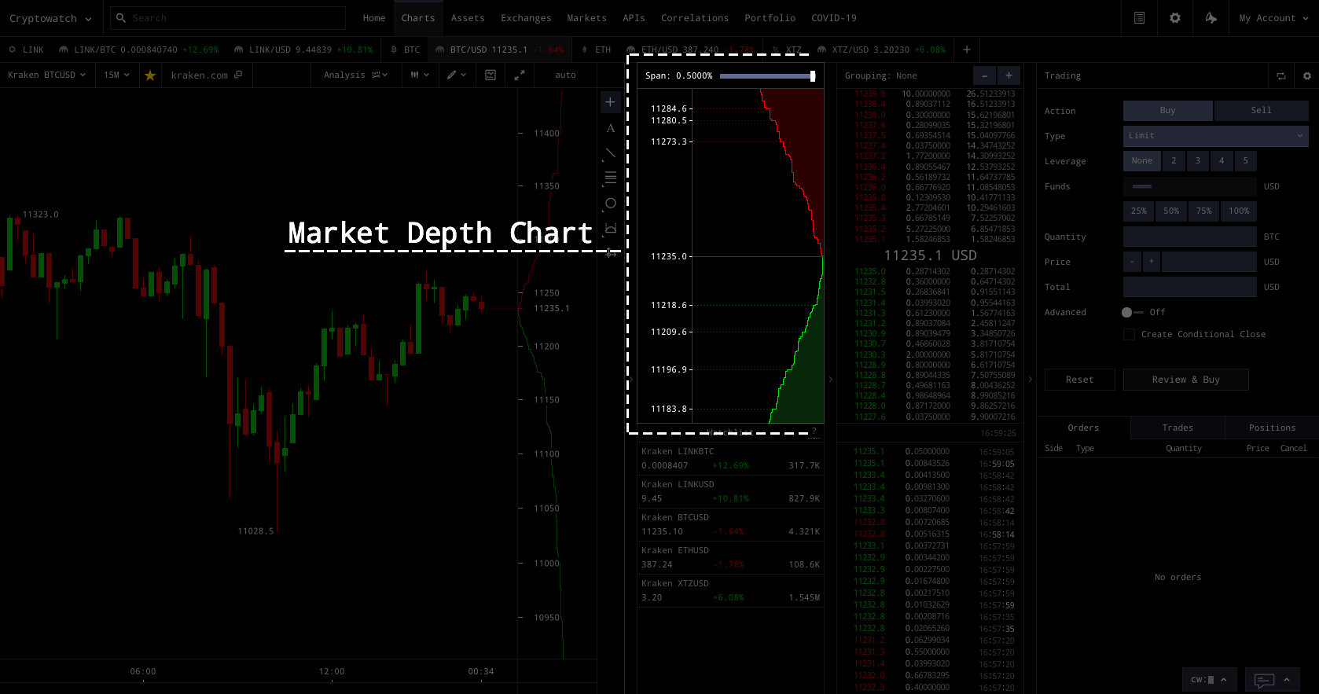Toggle chart fullscreen expand arrows
Viewport: 1319px width, 694px height.
click(520, 75)
